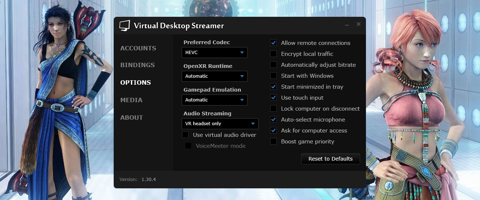Image resolution: width=480 pixels, height=200 pixels.
Task: Expand the OpenXR Runtime dropdown
Action: [215, 76]
